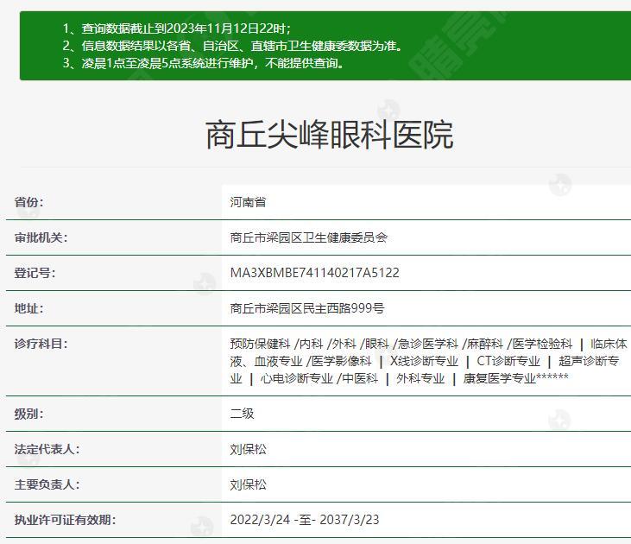Click the 审批机关 label
Image resolution: width=631 pixels, height=544 pixels.
point(41,237)
